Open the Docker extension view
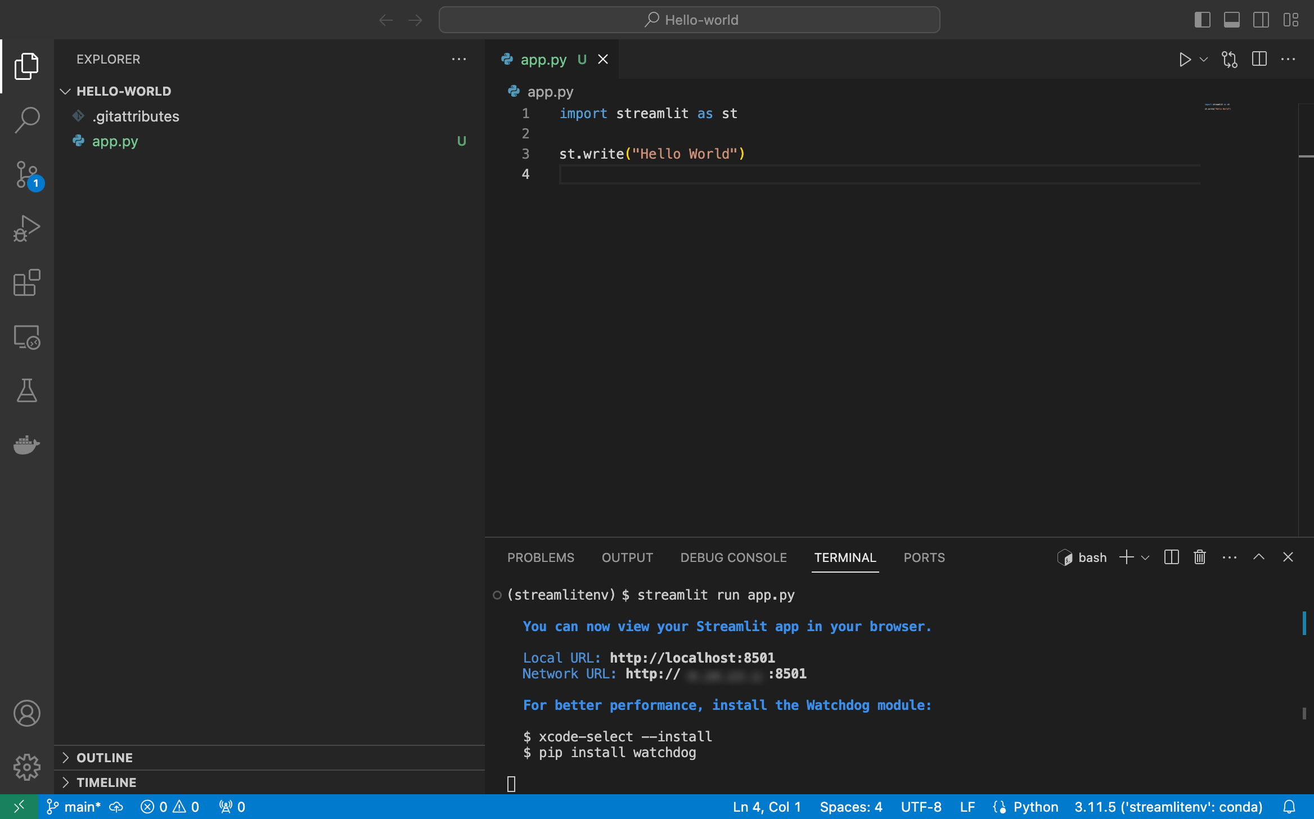Image resolution: width=1314 pixels, height=819 pixels. (26, 445)
